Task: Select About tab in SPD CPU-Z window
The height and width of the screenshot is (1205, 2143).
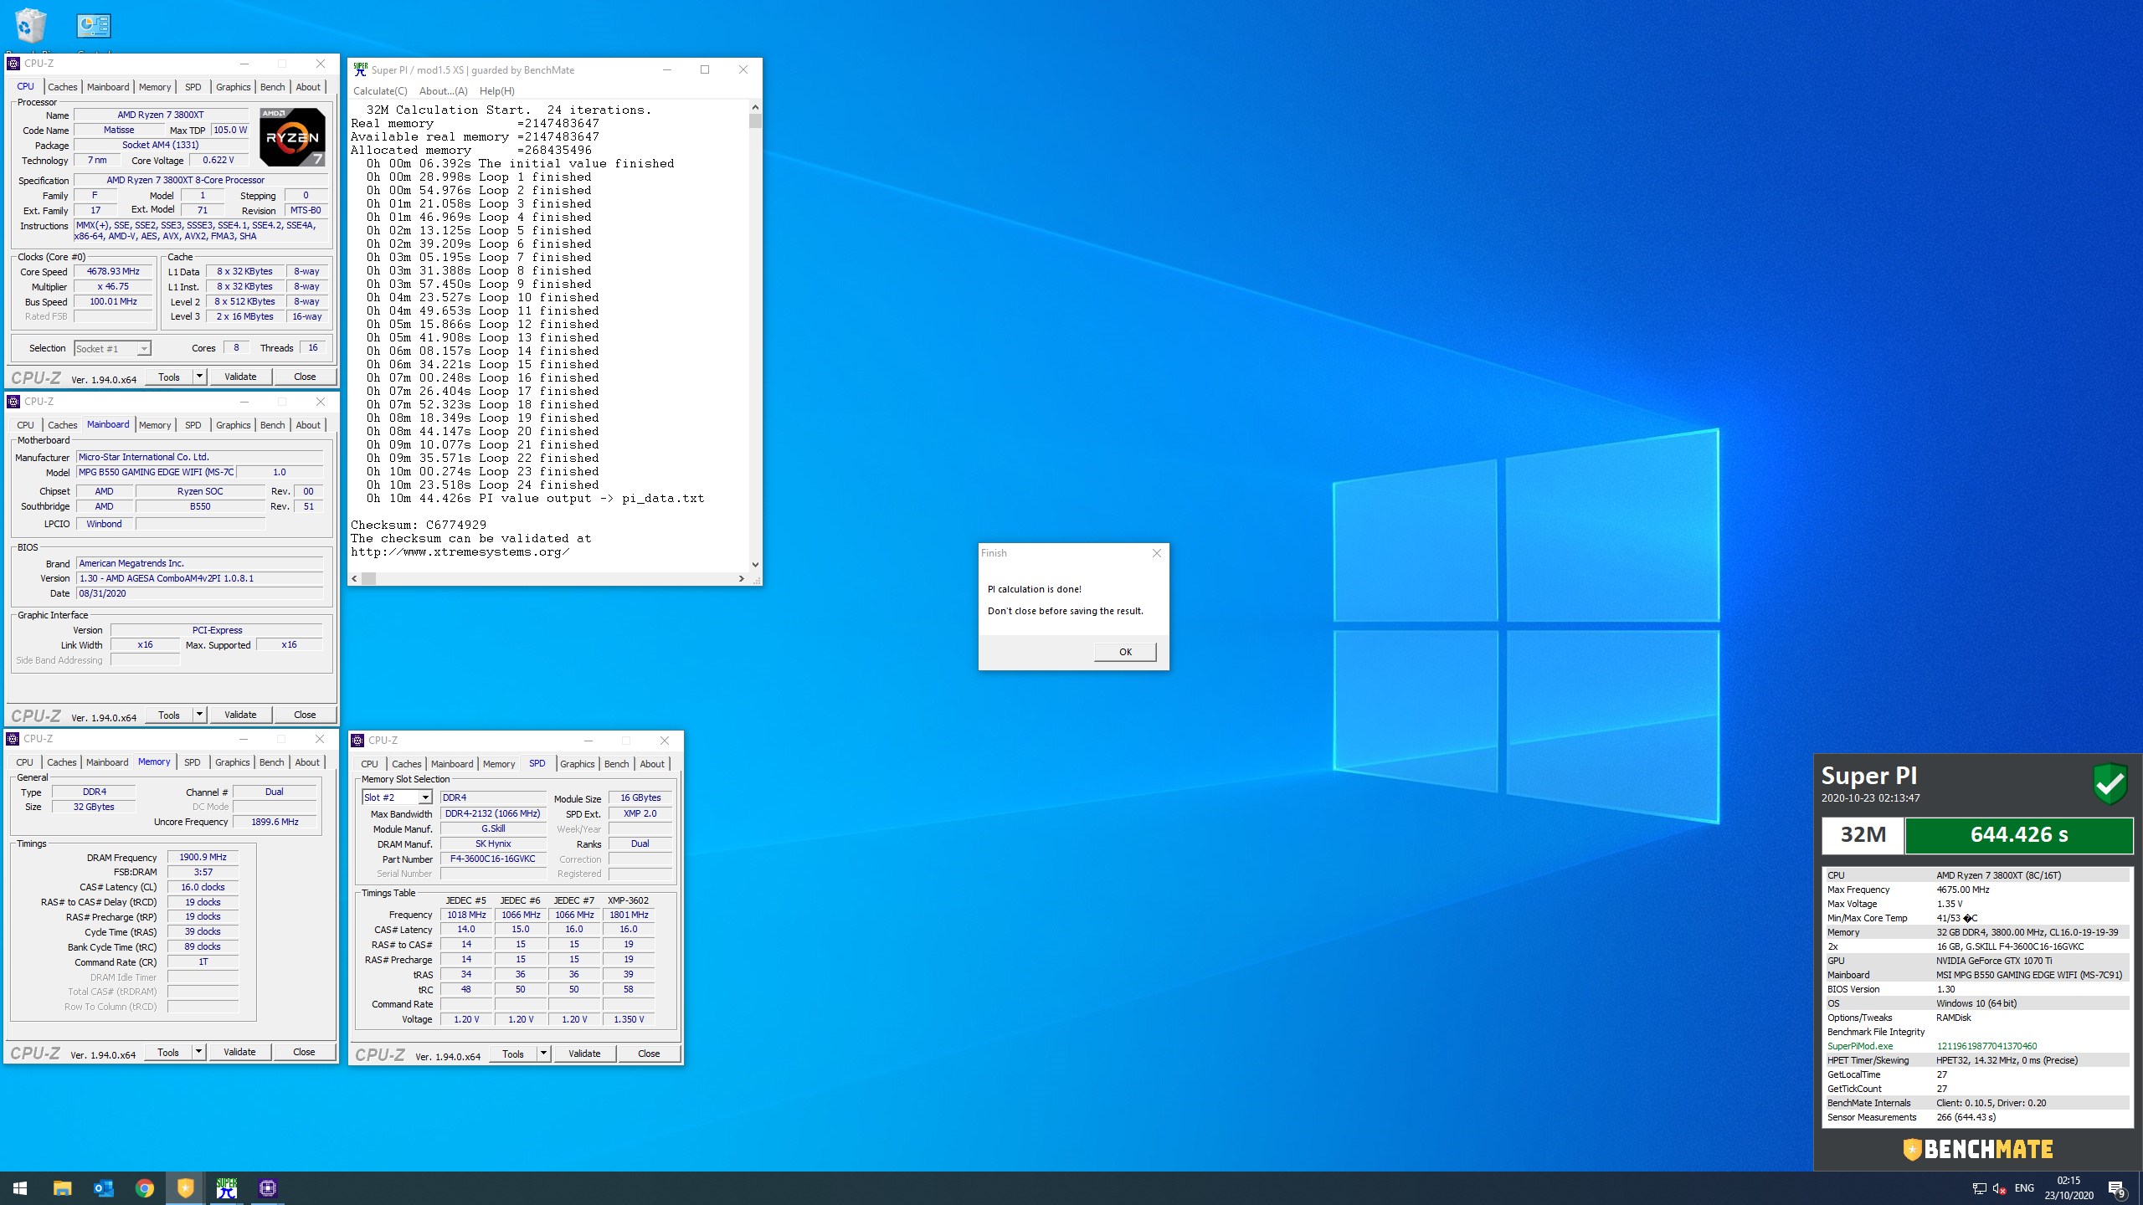Action: pyautogui.click(x=652, y=764)
